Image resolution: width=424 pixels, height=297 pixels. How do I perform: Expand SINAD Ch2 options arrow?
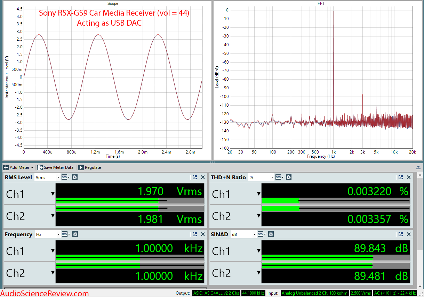pyautogui.click(x=259, y=273)
